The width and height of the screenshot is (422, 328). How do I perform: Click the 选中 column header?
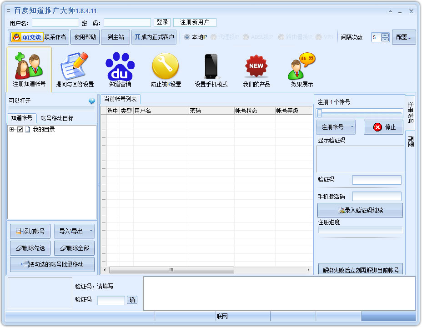pyautogui.click(x=113, y=111)
